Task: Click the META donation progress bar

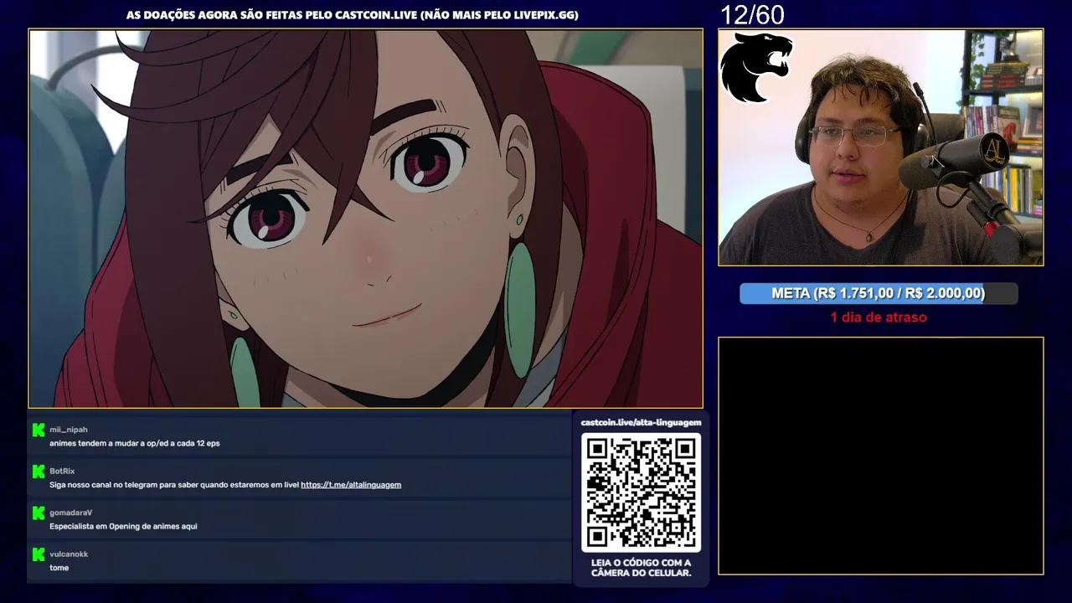Action: click(x=879, y=293)
